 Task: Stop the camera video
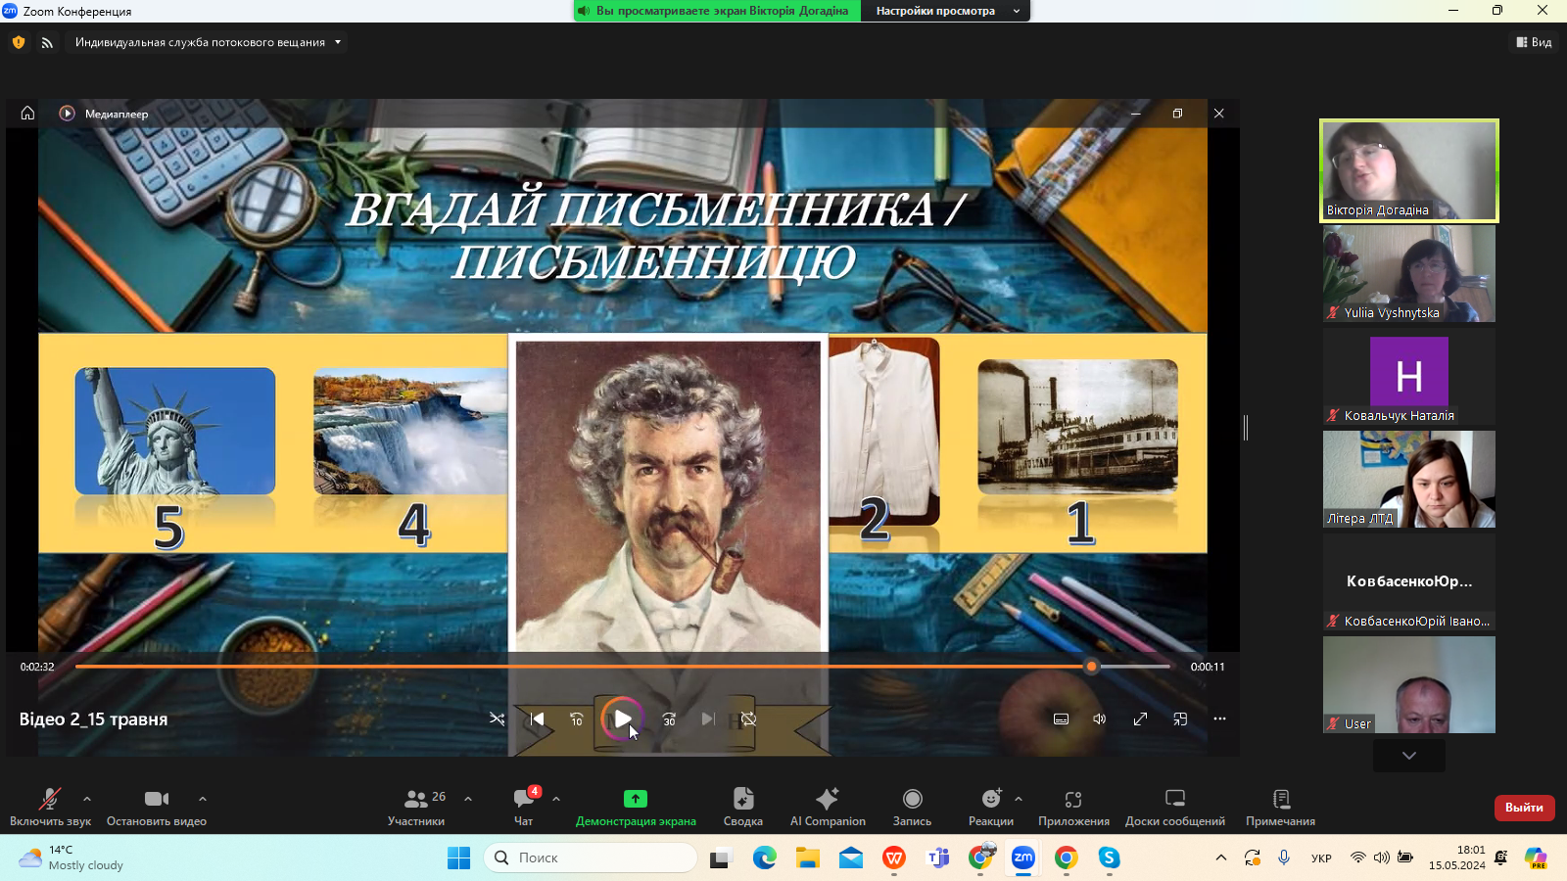pyautogui.click(x=156, y=806)
